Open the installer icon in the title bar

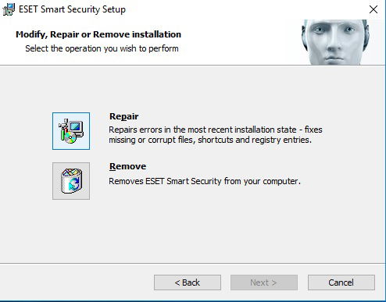pyautogui.click(x=9, y=9)
